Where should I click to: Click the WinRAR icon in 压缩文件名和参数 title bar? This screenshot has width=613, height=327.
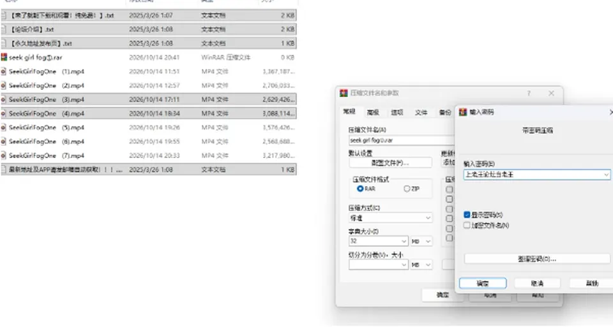[x=344, y=93]
